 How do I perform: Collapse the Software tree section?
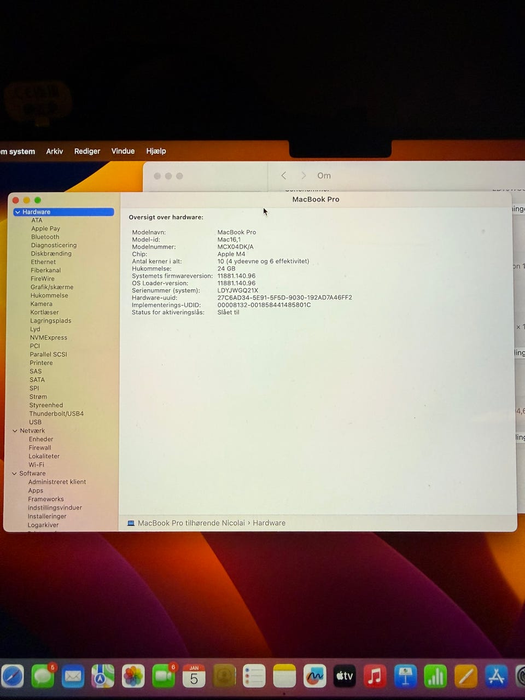click(x=14, y=474)
